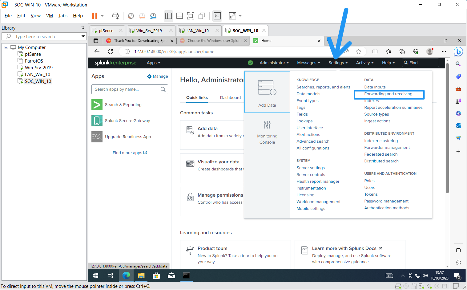Open the VMware console view icon
This screenshot has width=467, height=290.
coord(217,16)
